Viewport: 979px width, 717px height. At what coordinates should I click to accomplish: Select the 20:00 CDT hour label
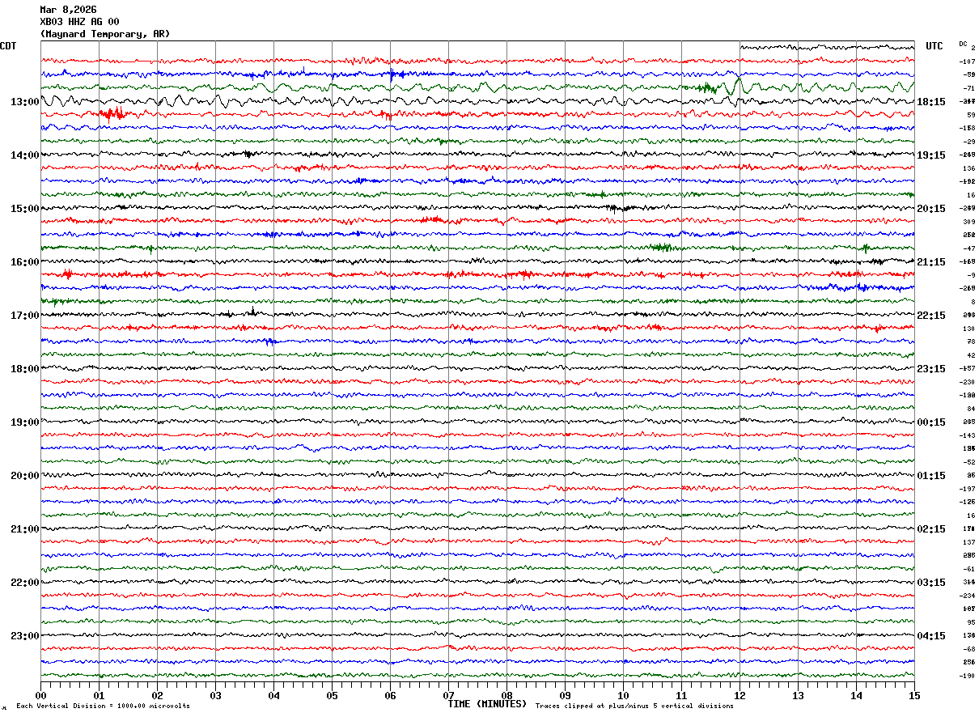[x=25, y=476]
